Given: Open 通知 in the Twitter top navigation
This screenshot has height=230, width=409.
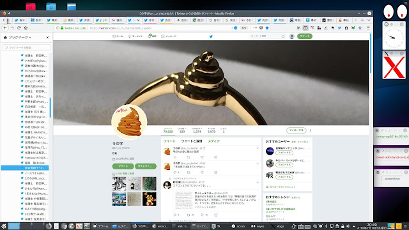Looking at the screenshot, I should pos(152,36).
